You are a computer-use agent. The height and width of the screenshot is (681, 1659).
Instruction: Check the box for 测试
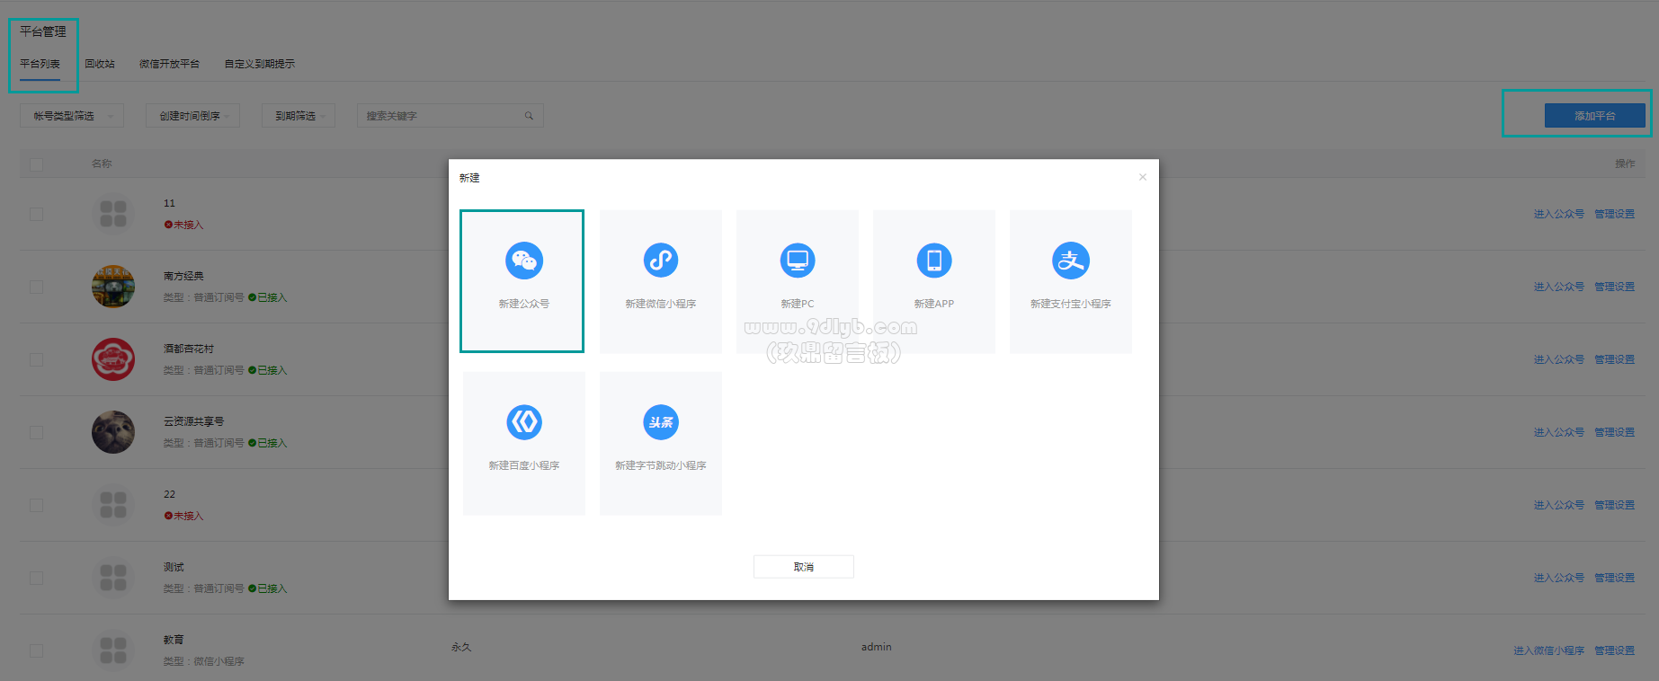pos(36,578)
